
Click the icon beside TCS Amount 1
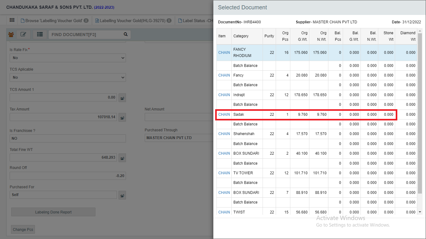[x=122, y=98]
